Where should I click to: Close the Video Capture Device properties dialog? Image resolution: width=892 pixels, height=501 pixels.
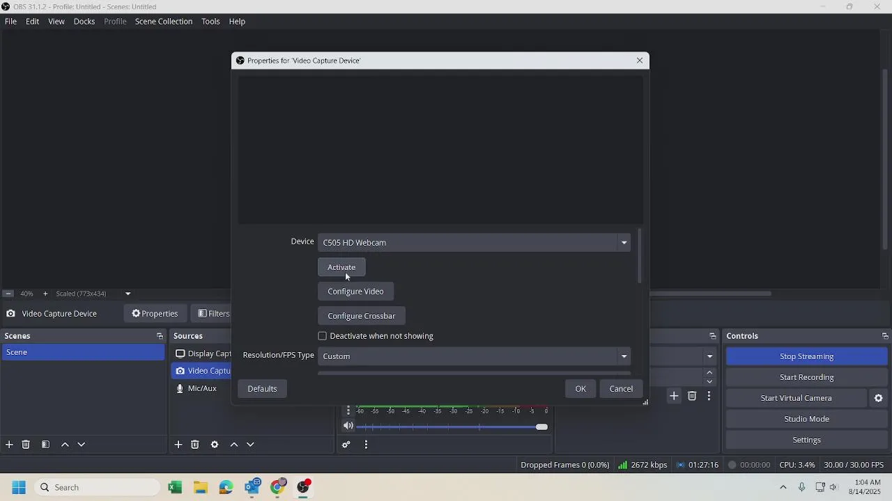coord(640,61)
